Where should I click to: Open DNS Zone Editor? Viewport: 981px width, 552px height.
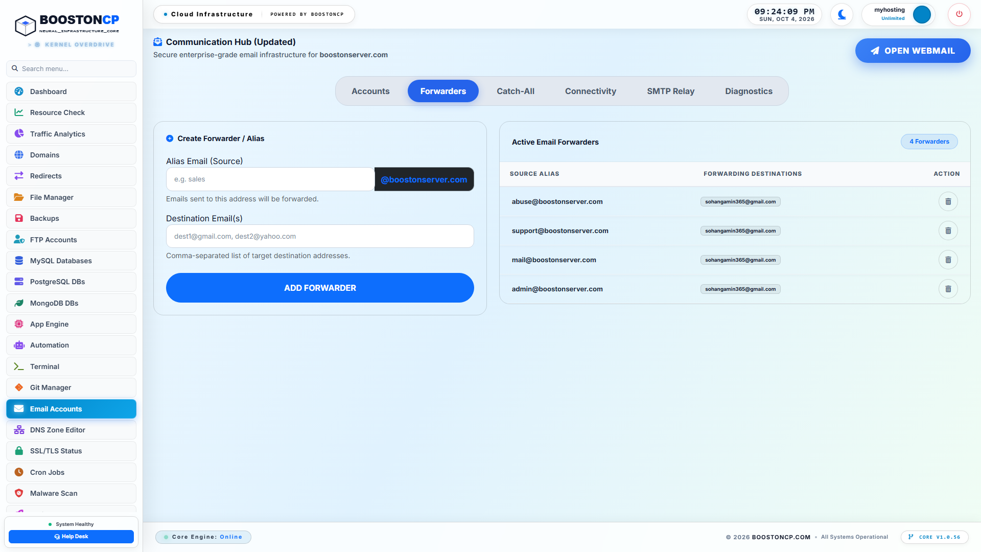pyautogui.click(x=71, y=430)
